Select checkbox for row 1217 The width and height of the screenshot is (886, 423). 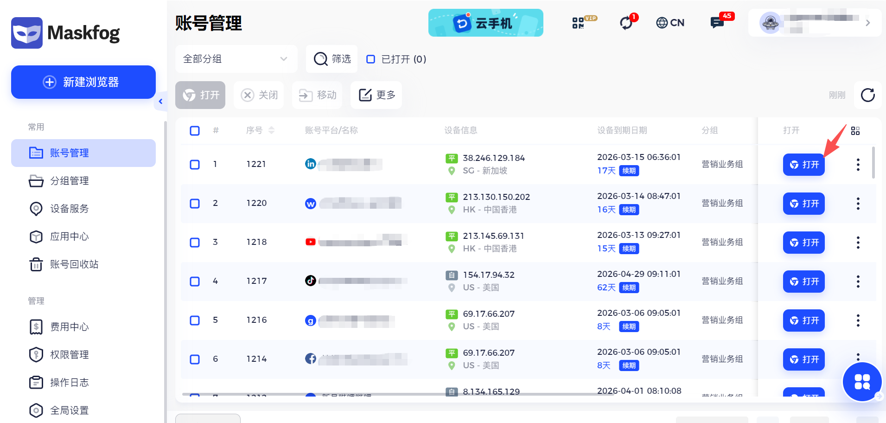tap(195, 282)
